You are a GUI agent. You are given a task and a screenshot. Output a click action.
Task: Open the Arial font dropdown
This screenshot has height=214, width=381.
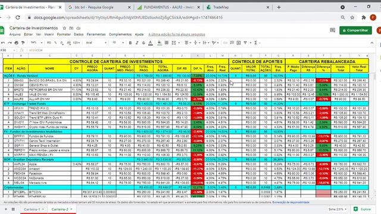point(96,43)
